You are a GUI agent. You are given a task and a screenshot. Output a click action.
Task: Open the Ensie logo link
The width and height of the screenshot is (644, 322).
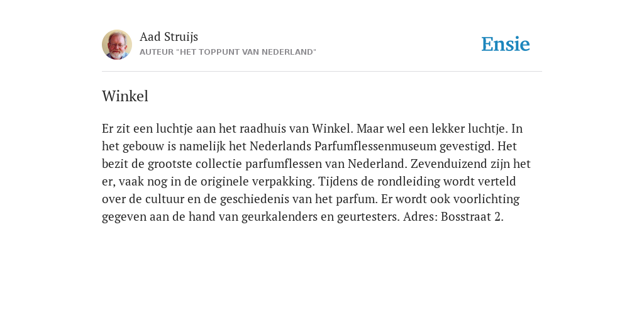pyautogui.click(x=506, y=44)
